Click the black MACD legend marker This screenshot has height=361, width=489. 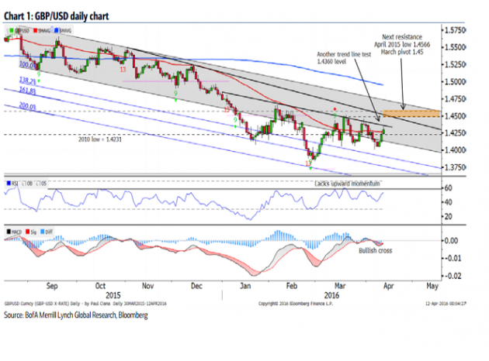[8, 231]
